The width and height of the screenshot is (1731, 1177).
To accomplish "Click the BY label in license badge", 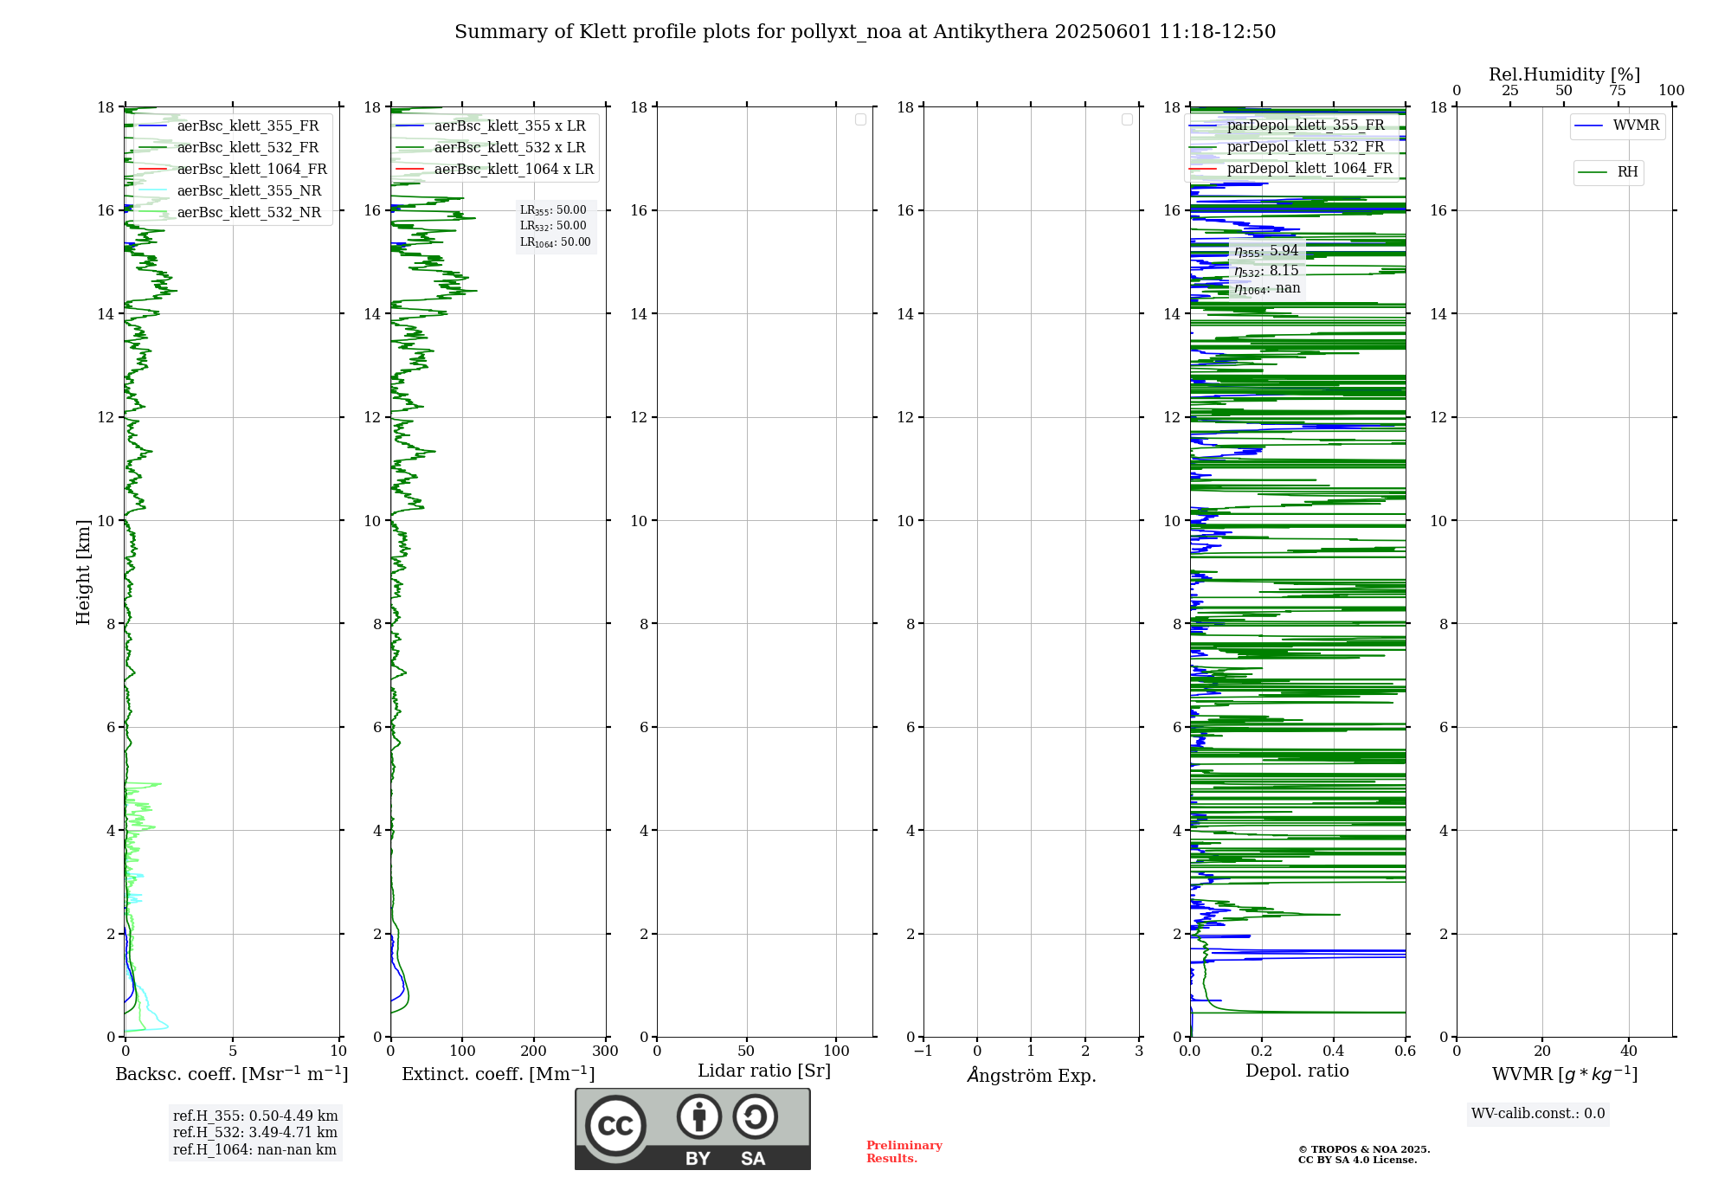I will pos(698,1159).
